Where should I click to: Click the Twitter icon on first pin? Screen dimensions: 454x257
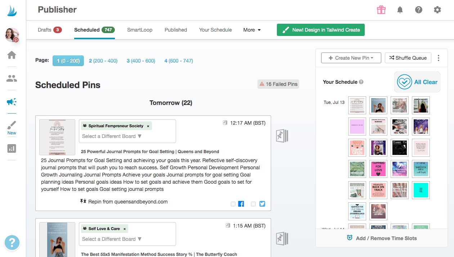click(x=262, y=204)
